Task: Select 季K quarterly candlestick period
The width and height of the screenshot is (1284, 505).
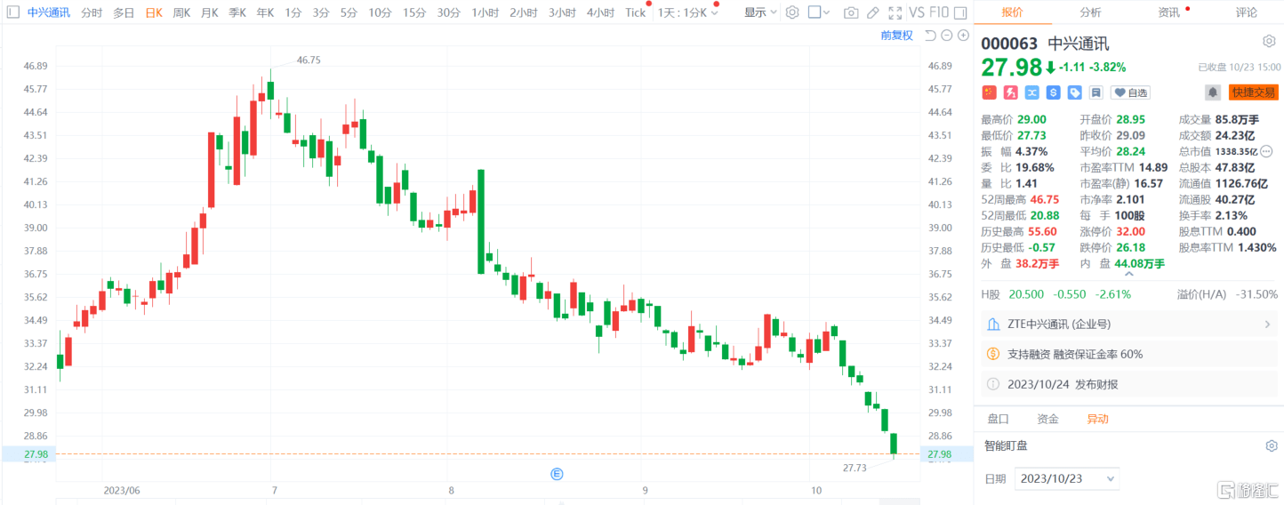Action: tap(237, 13)
